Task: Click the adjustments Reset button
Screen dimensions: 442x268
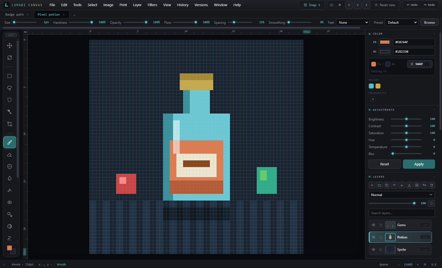Action: pos(385,164)
